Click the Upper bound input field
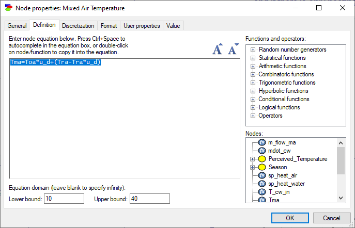The width and height of the screenshot is (355, 228). [150, 199]
